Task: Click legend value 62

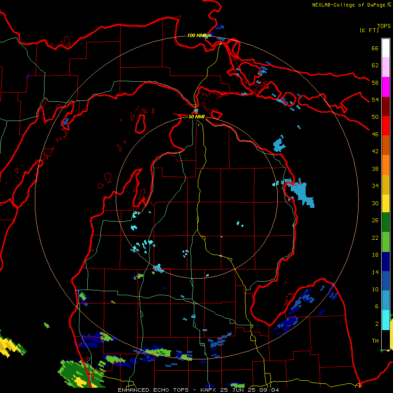Action: 375,65
